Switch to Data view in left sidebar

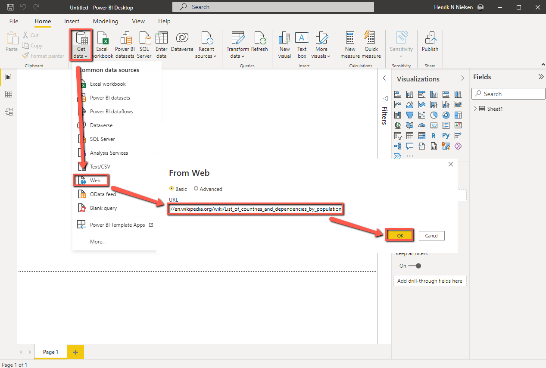click(9, 94)
